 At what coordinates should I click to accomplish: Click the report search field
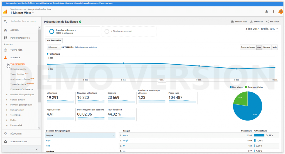23,21
